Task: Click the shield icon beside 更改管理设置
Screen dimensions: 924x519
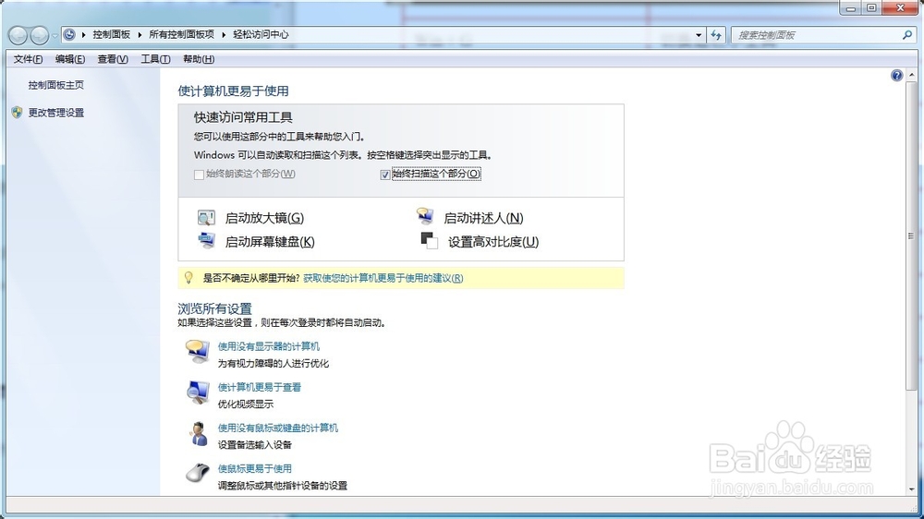Action: [17, 113]
